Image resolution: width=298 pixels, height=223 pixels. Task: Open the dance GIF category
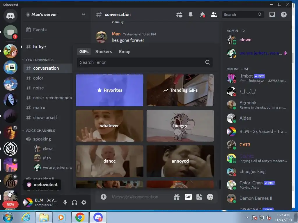(109, 161)
